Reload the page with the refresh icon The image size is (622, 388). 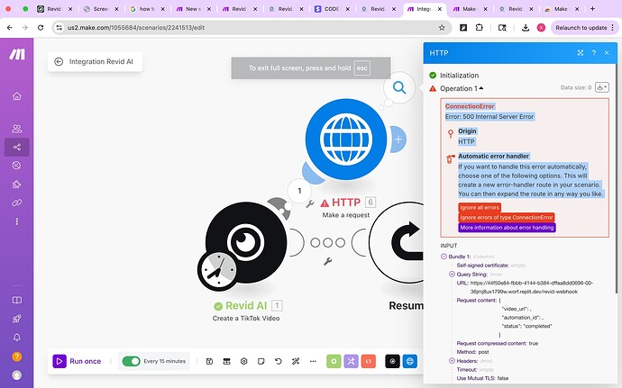click(x=41, y=27)
